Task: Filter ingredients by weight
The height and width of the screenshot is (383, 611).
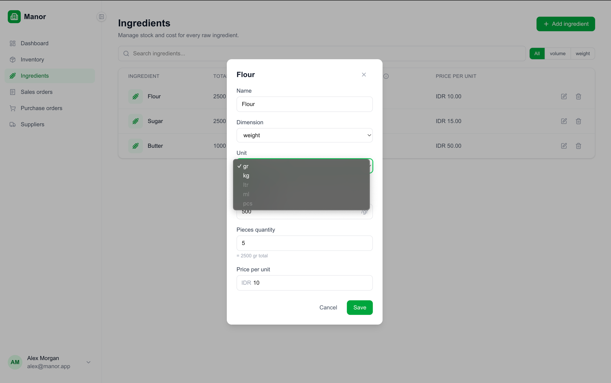Action: coord(583,53)
